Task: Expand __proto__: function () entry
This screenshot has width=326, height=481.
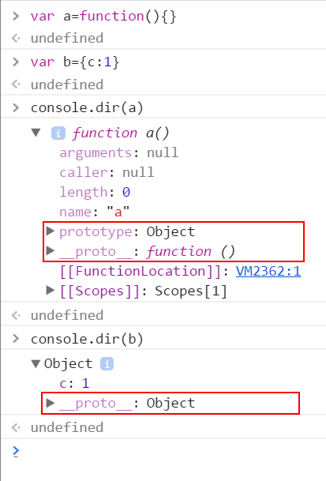Action: point(50,250)
